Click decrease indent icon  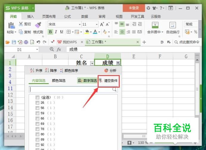[134, 24]
